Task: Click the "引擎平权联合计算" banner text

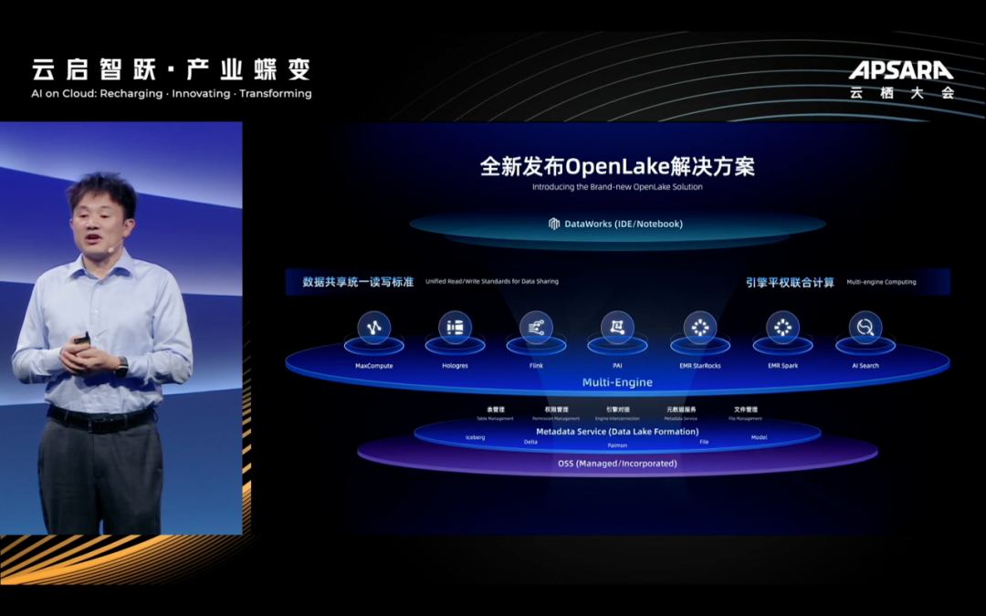Action: pos(790,282)
